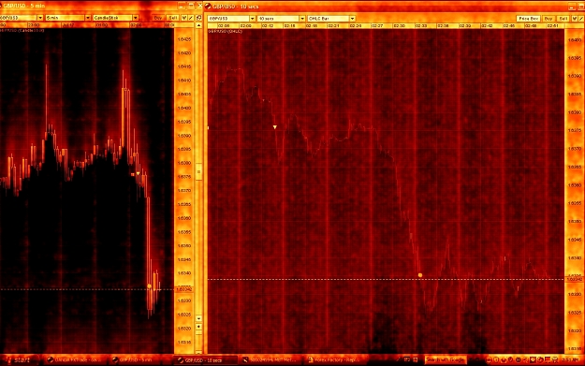The height and width of the screenshot is (366, 585).
Task: Click the 02:30 time label on 10 secs axis
Action: click(399, 26)
